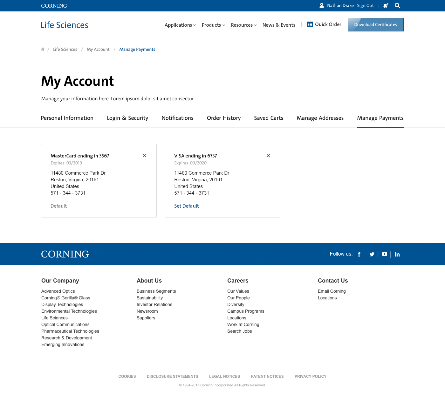Open Privacy Policy footer link
Viewport: 445px width, 394px height.
[311, 377]
